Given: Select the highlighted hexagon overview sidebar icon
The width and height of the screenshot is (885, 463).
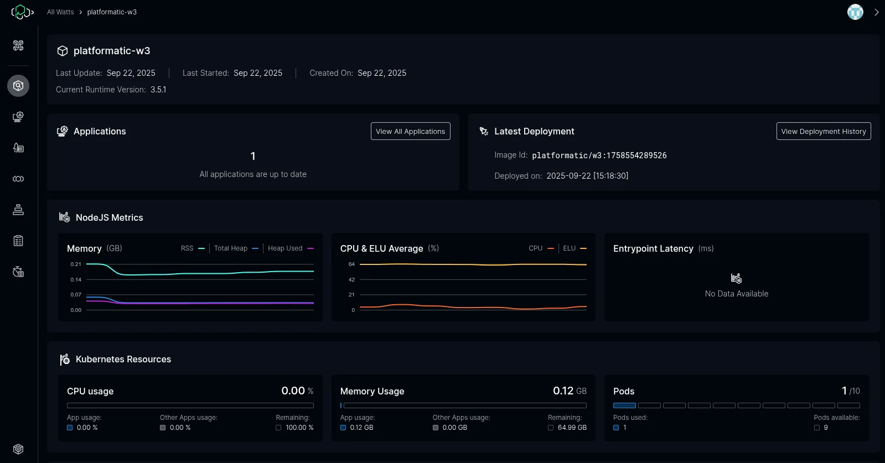Looking at the screenshot, I should click(x=18, y=86).
